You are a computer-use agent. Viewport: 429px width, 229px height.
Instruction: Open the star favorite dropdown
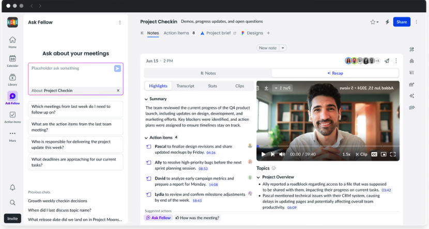tap(374, 22)
